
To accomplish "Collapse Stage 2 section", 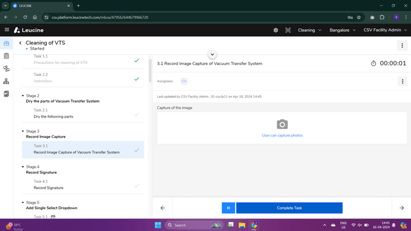I will (23, 96).
